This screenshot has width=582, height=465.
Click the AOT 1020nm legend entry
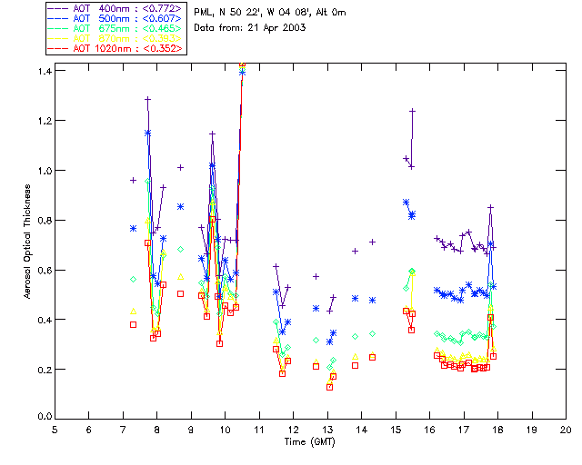pos(115,48)
